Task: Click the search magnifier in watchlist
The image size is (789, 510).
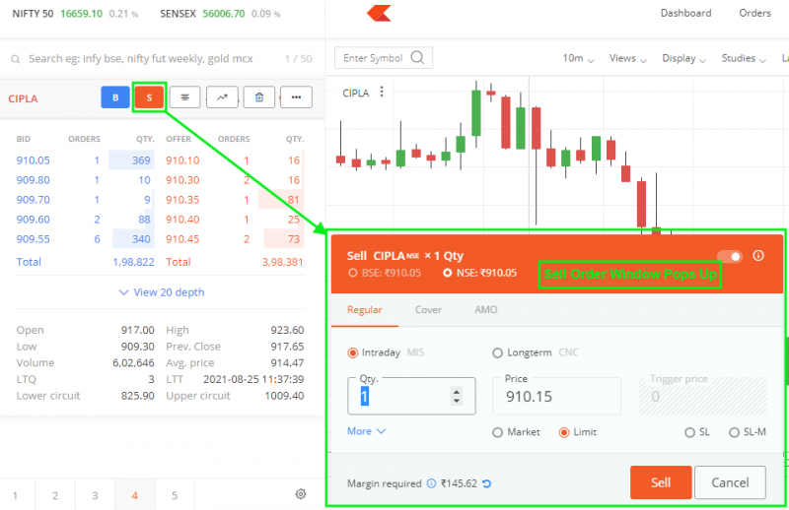Action: (16, 59)
